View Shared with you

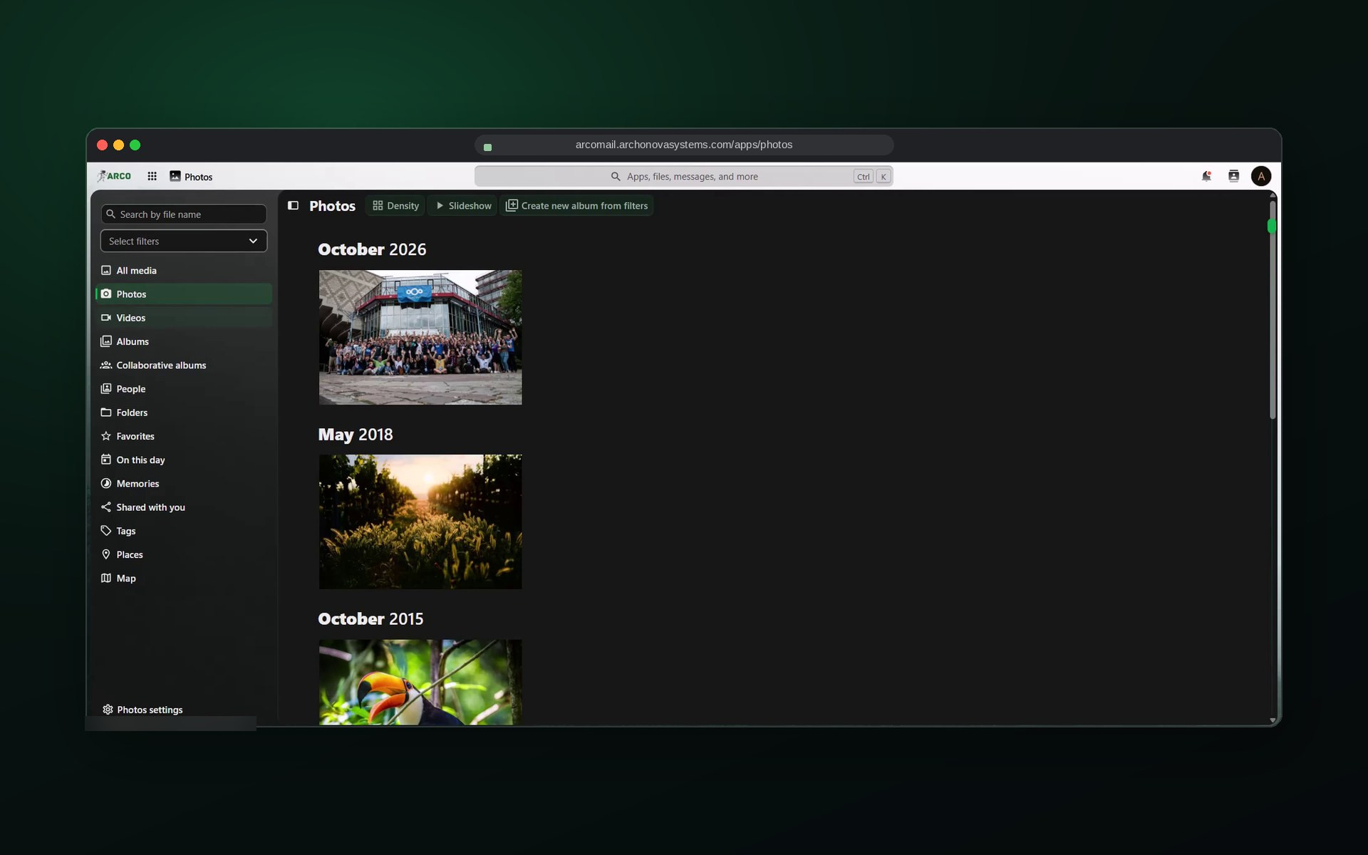click(x=184, y=507)
